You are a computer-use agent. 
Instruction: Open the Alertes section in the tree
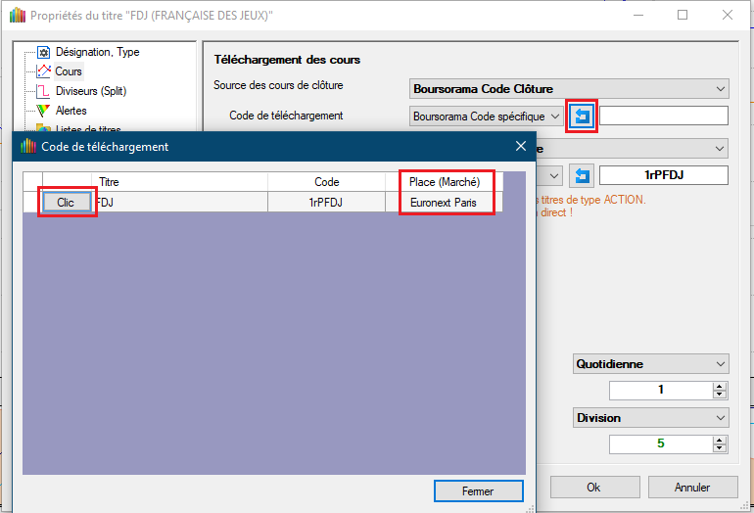[x=71, y=111]
